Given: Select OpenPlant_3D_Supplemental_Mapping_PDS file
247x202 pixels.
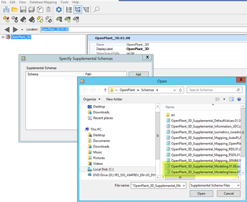Looking at the screenshot, I should coord(203,149).
